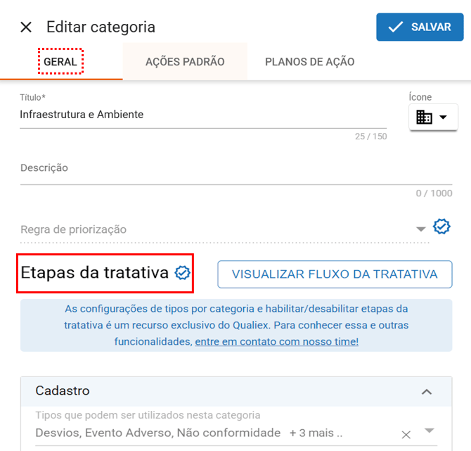Screen dimensions: 471x451
Task: Follow the 'entre em contato com nosso time!' link
Action: [x=276, y=341]
